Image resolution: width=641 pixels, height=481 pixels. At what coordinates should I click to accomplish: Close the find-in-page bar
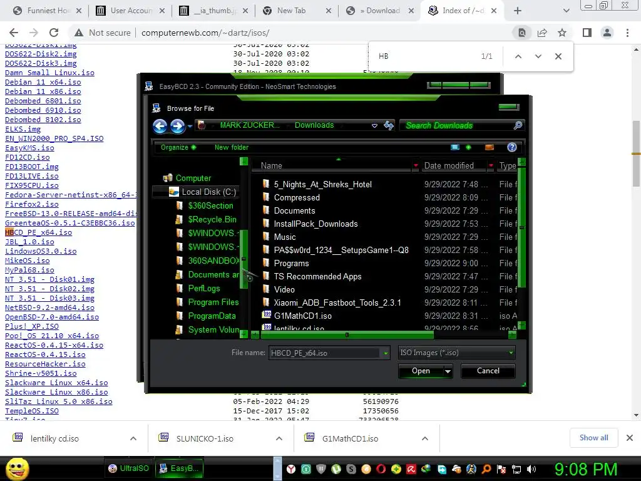[558, 56]
